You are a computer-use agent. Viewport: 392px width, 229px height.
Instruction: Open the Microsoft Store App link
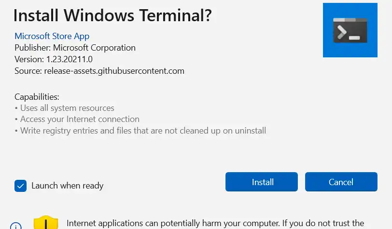coord(52,36)
